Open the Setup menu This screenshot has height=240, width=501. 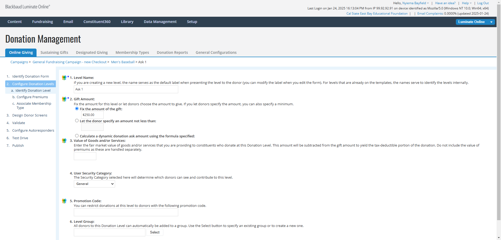point(192,22)
